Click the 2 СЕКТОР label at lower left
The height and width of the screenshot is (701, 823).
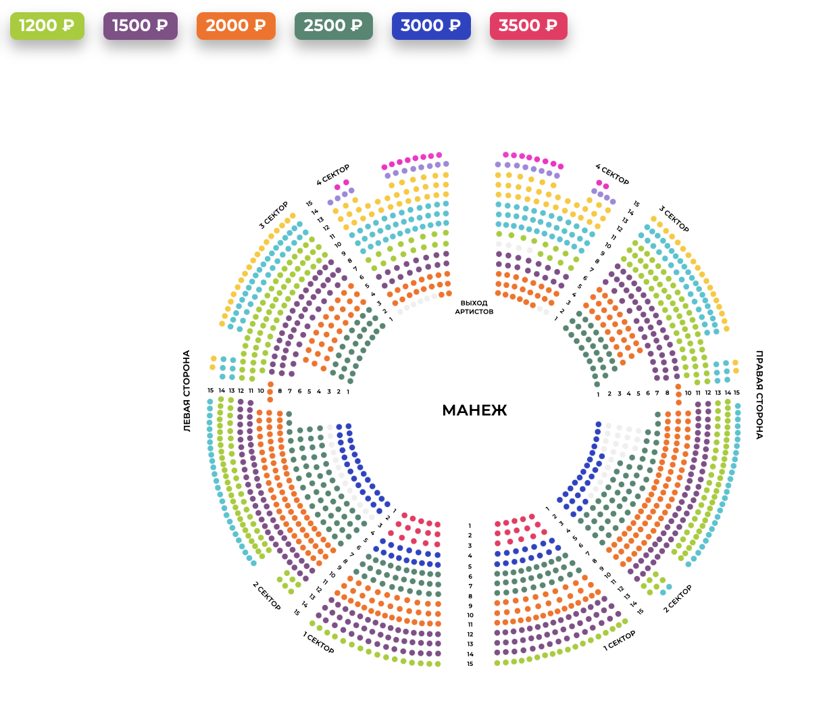click(267, 596)
